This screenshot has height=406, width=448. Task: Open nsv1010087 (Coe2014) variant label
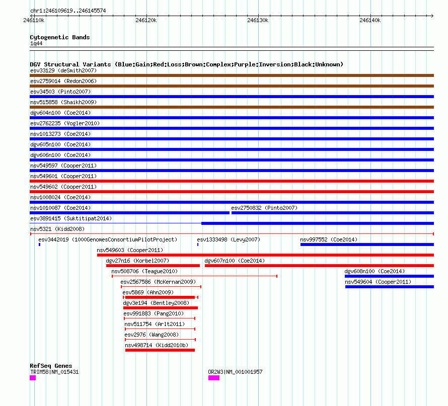[60, 208]
